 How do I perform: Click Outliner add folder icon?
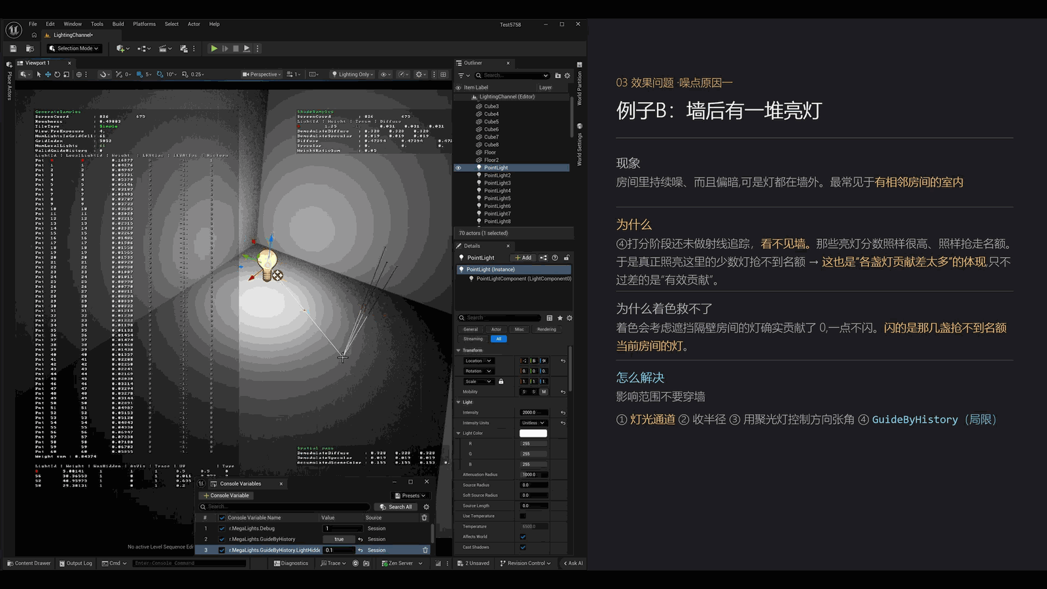[558, 75]
